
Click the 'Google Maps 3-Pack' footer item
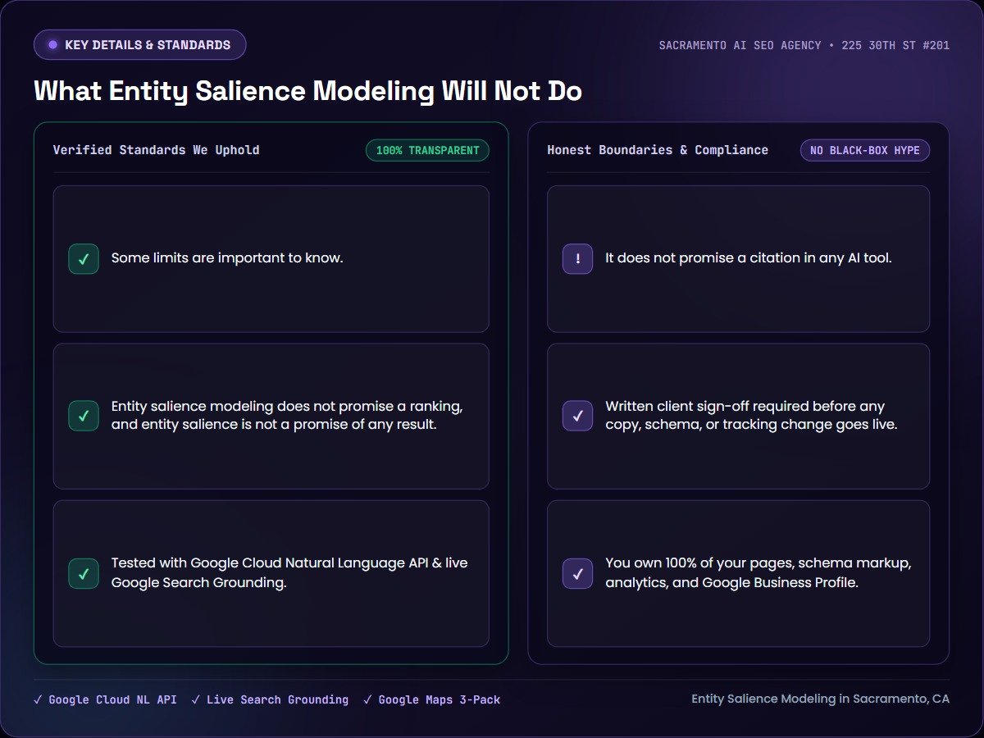coord(431,700)
